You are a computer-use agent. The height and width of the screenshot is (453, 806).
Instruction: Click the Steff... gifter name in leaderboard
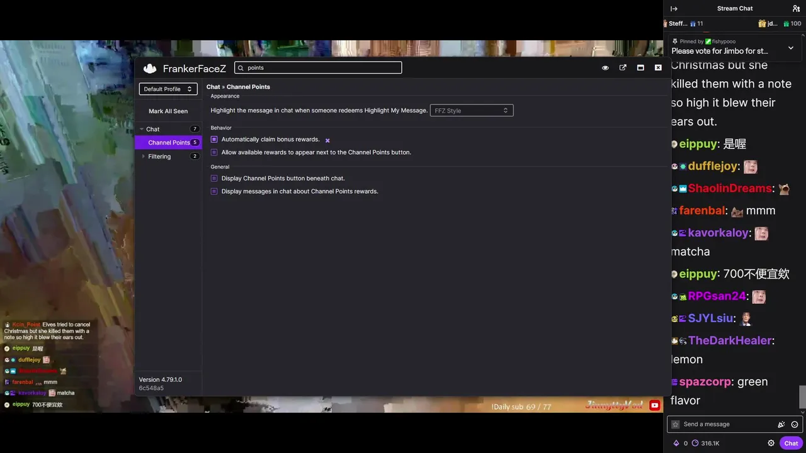click(678, 24)
